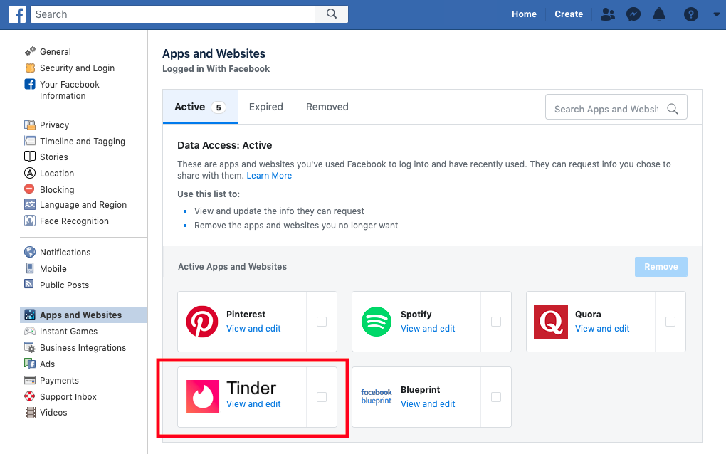
Task: Click the Security and Login badge icon
Action: click(x=30, y=68)
